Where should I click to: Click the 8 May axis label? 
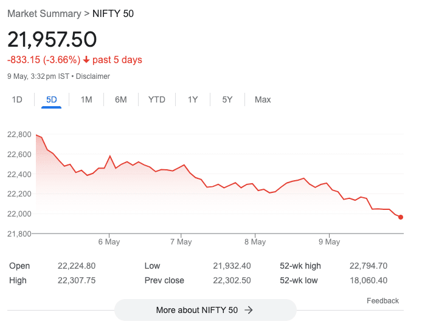(255, 242)
